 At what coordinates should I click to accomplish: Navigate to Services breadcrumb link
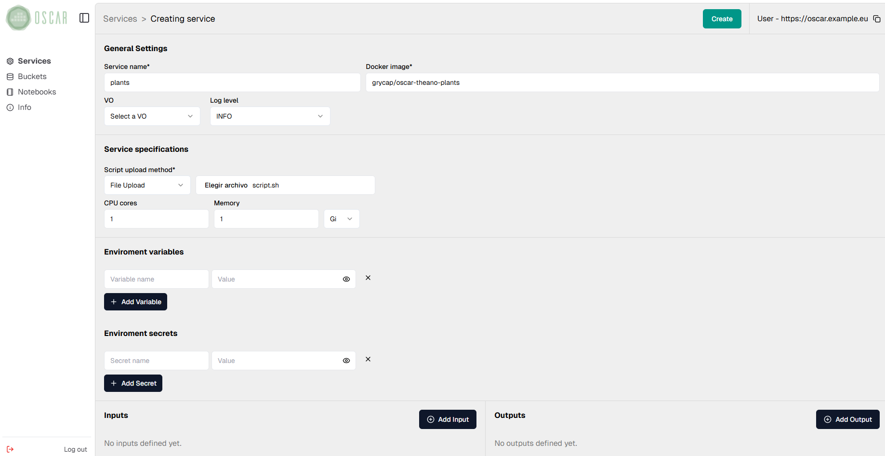[x=120, y=19]
